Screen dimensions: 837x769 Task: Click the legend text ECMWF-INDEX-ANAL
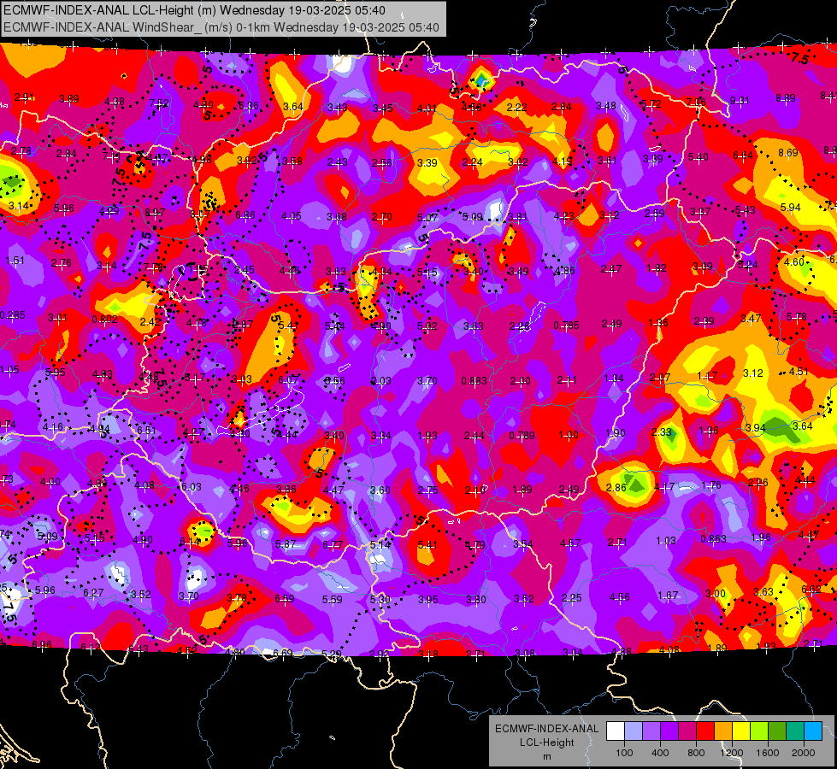coord(546,729)
